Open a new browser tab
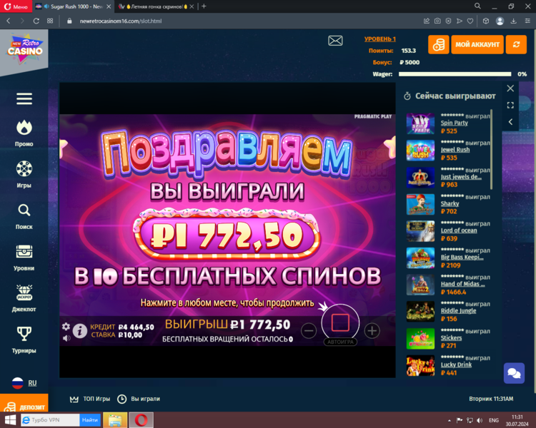This screenshot has width=536, height=428. click(x=204, y=6)
